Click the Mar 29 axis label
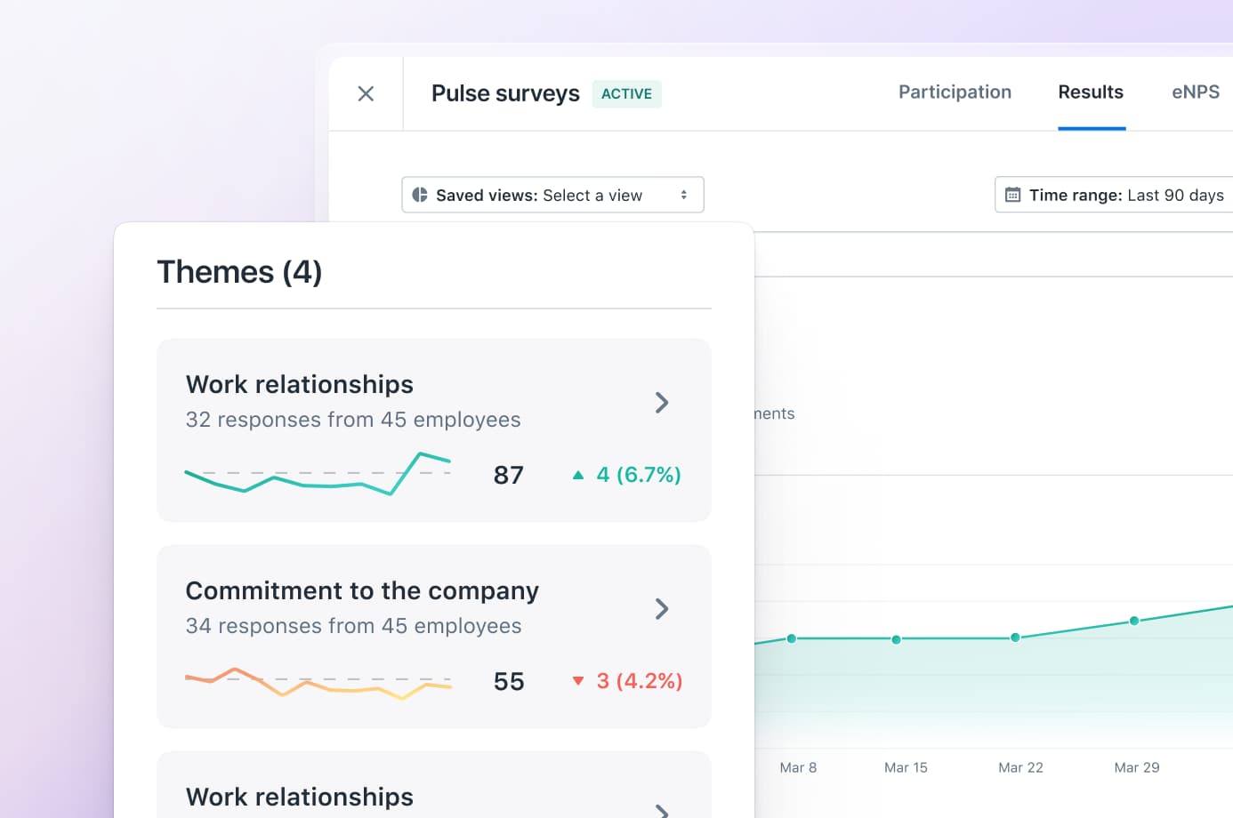 tap(1137, 767)
